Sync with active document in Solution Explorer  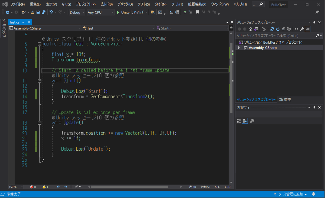click(x=272, y=29)
